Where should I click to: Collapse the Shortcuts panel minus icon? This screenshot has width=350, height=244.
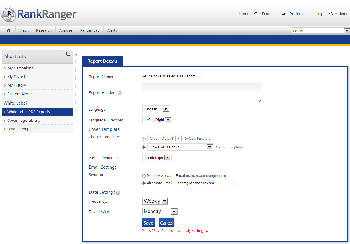tap(68, 54)
